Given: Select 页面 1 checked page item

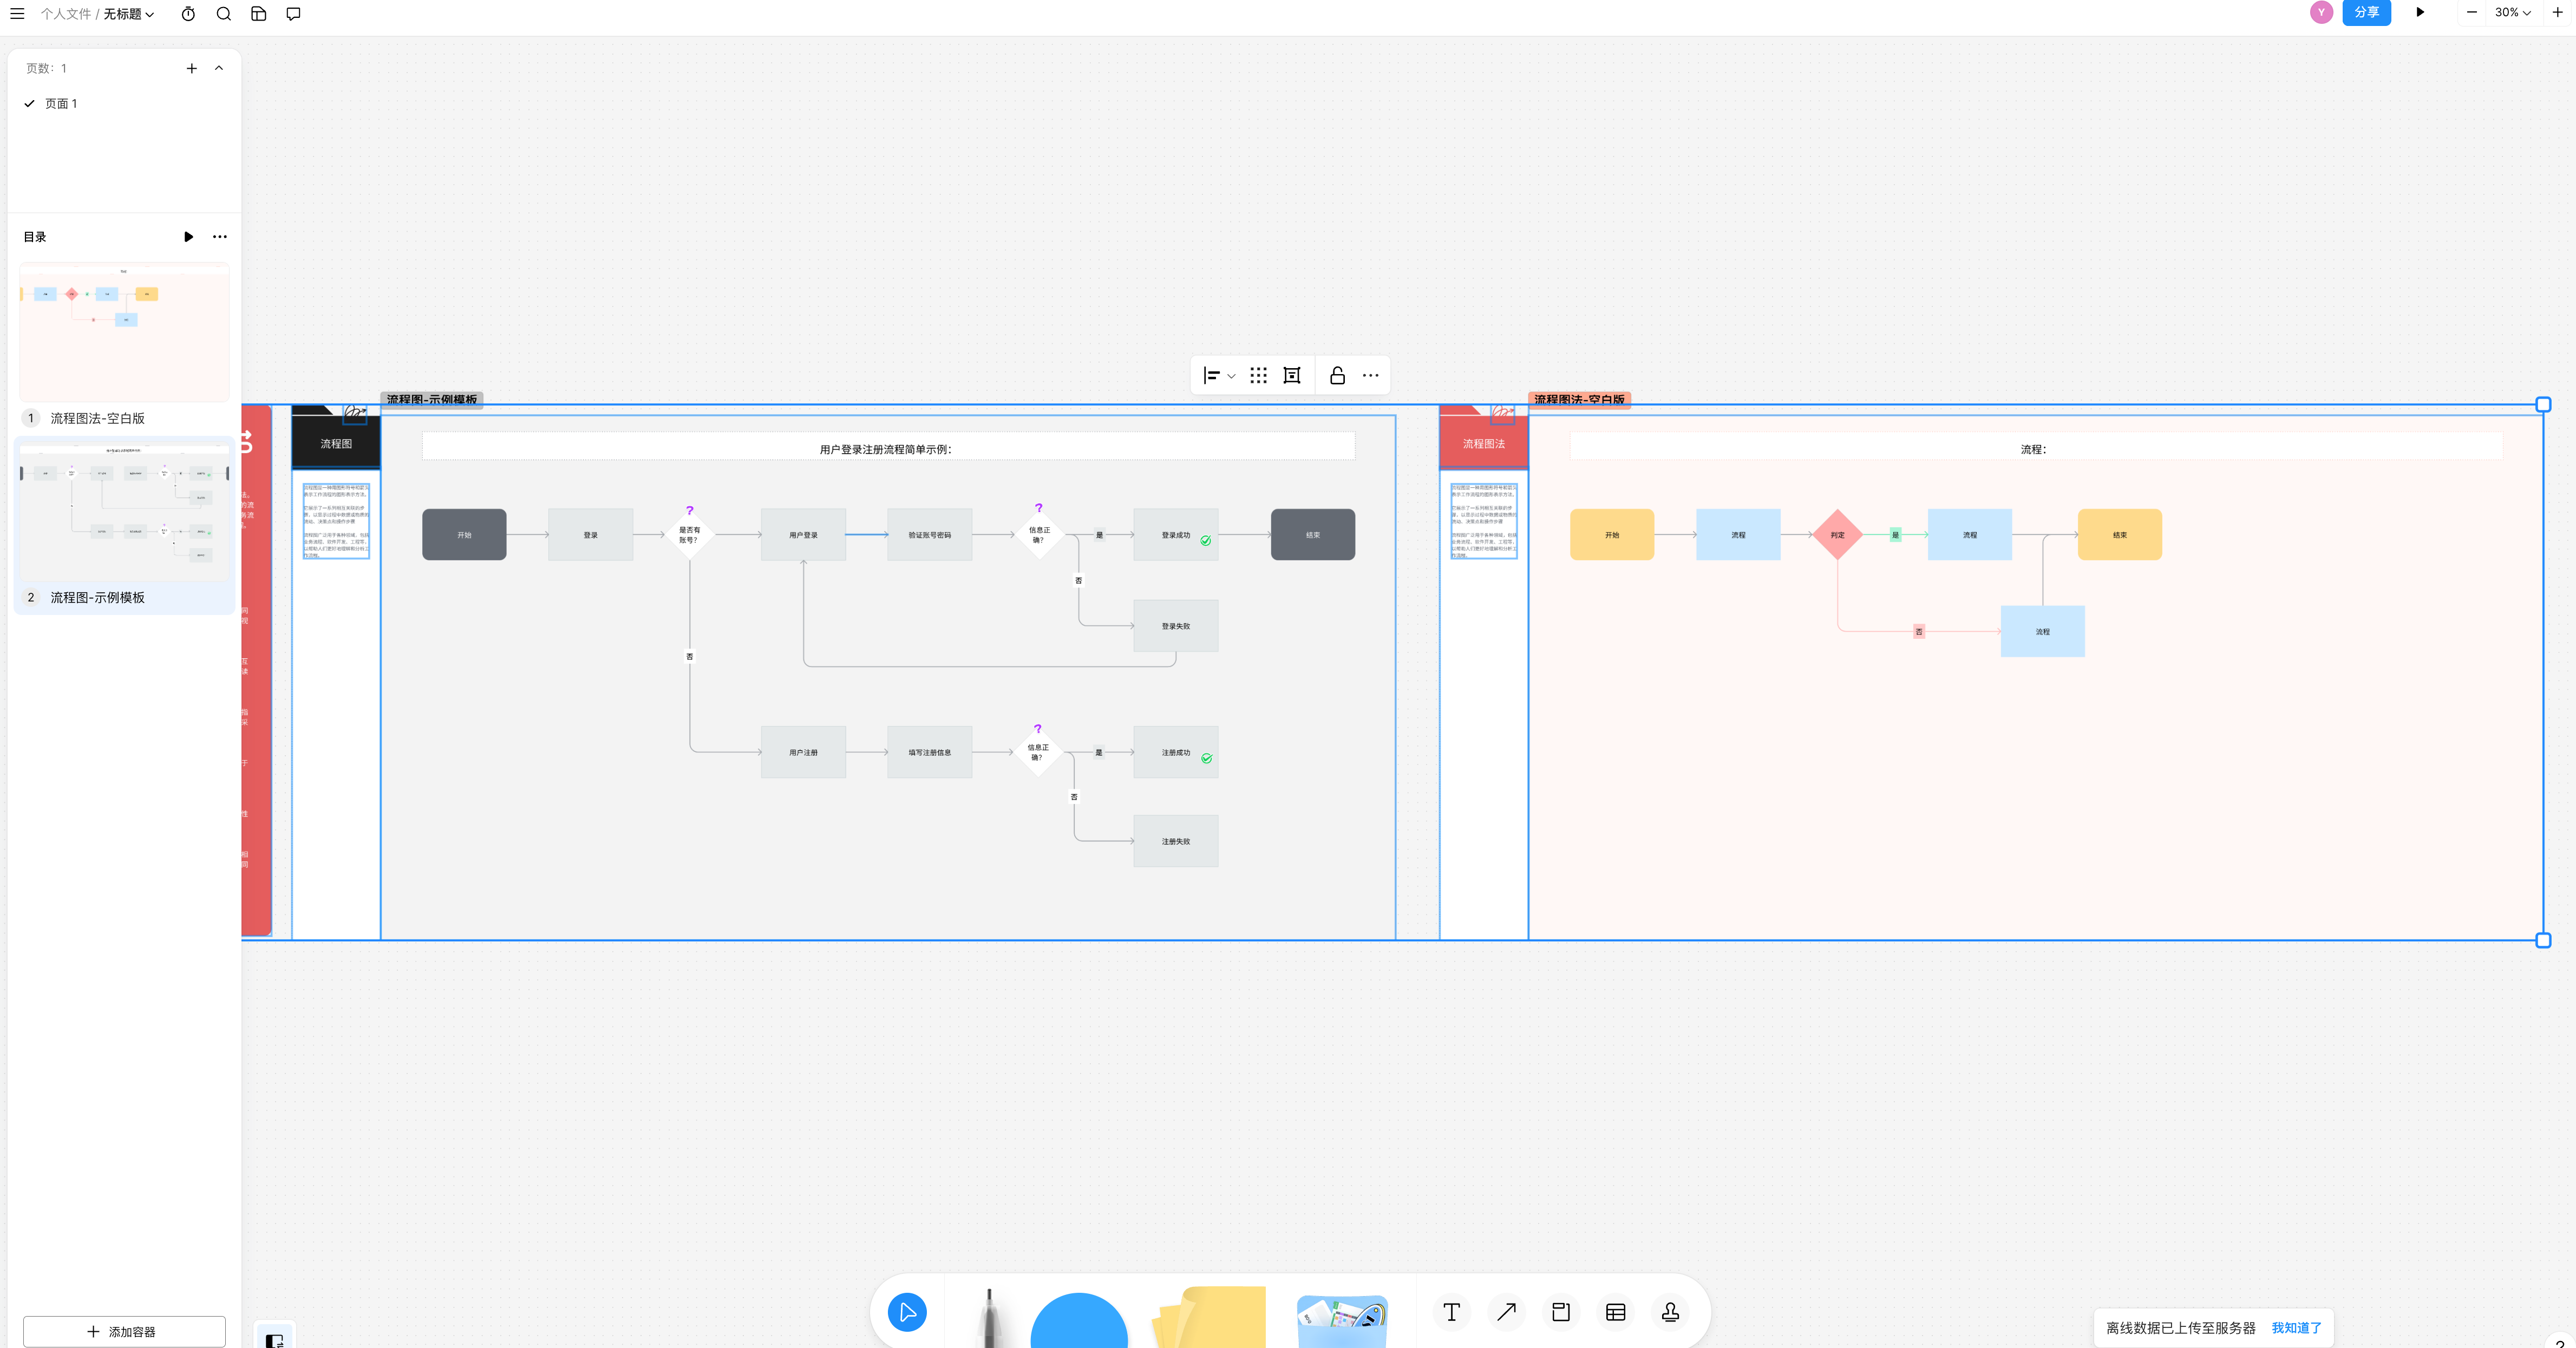Looking at the screenshot, I should (x=61, y=104).
